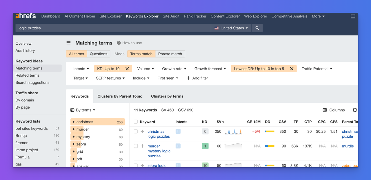The image size is (371, 180).
Task: Check the zebra logic row checkbox
Action: point(136,165)
